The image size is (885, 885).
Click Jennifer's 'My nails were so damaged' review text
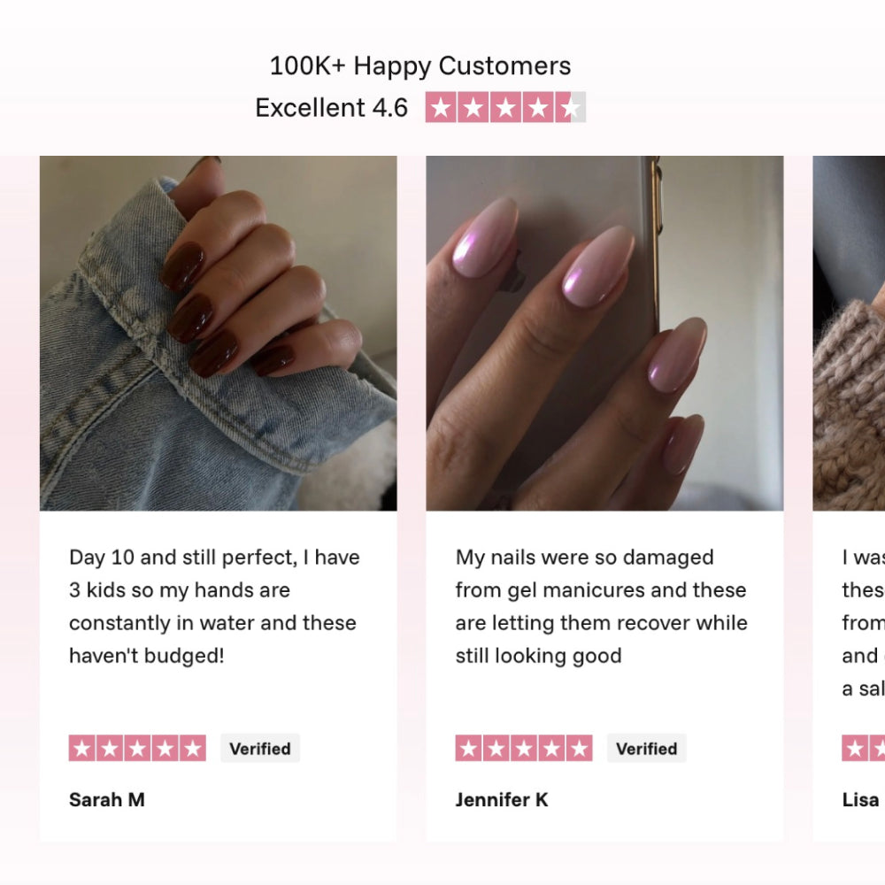(x=601, y=606)
